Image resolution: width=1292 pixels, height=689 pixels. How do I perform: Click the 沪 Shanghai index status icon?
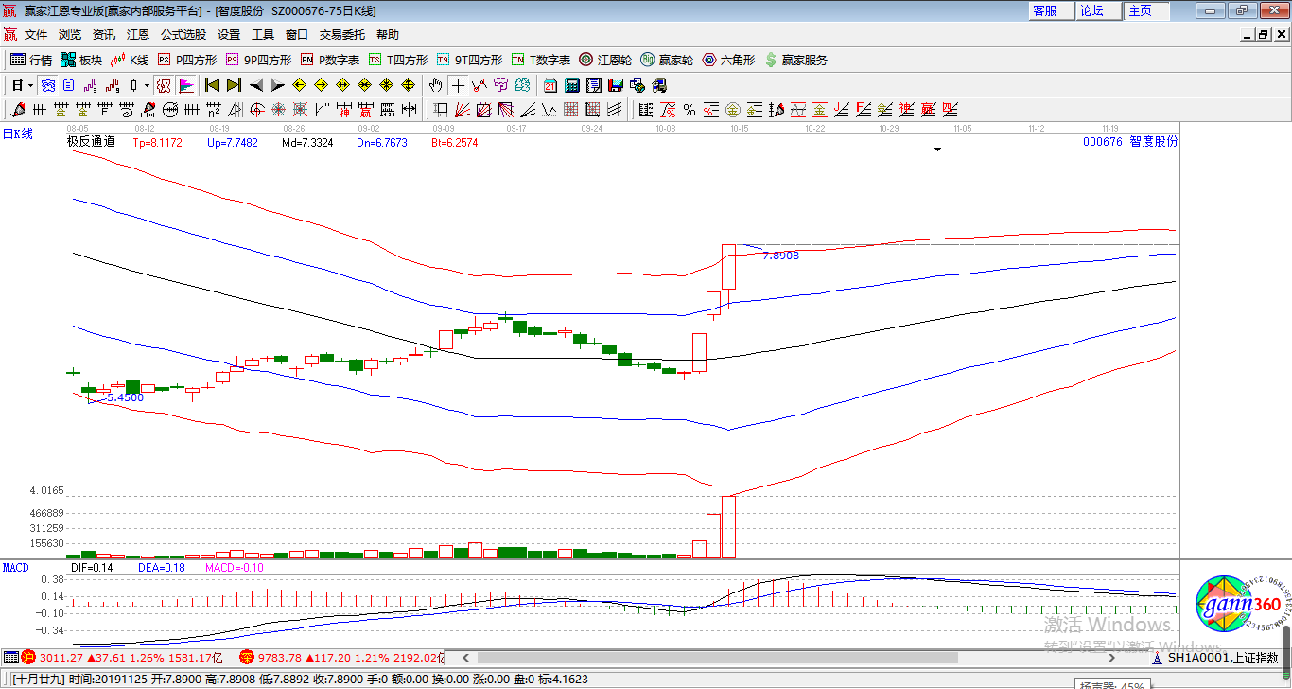(28, 657)
